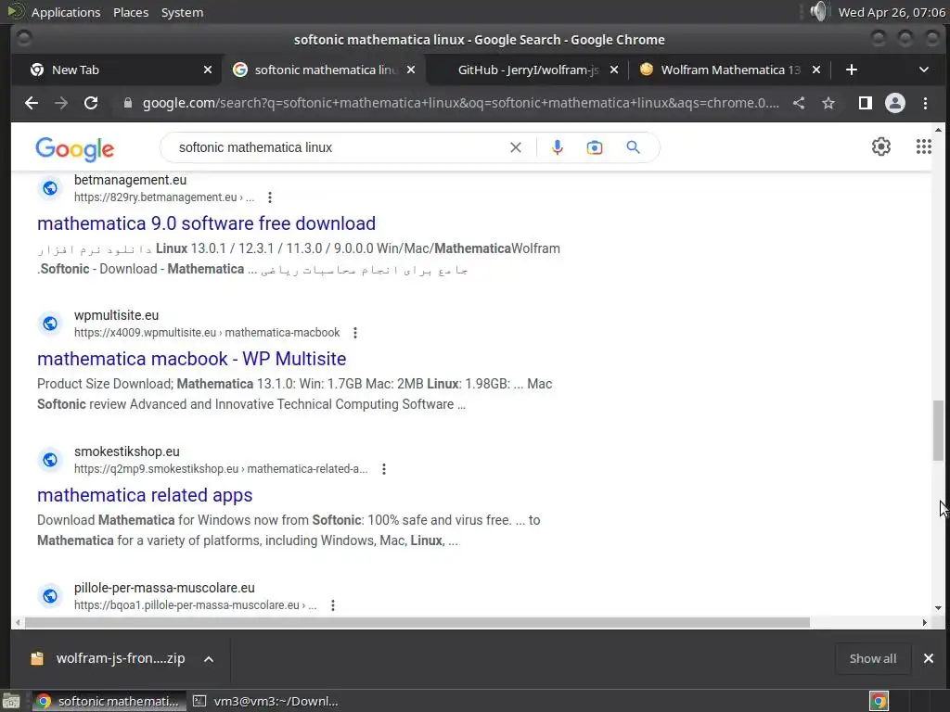950x712 pixels.
Task: Click the wpmultisite.eu site name
Action: [x=116, y=315]
